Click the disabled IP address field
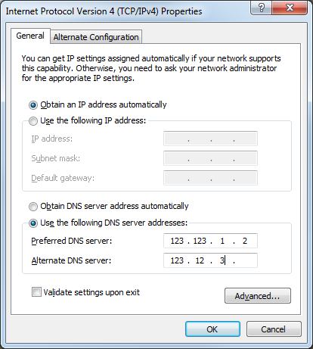The height and width of the screenshot is (349, 313). coord(210,139)
